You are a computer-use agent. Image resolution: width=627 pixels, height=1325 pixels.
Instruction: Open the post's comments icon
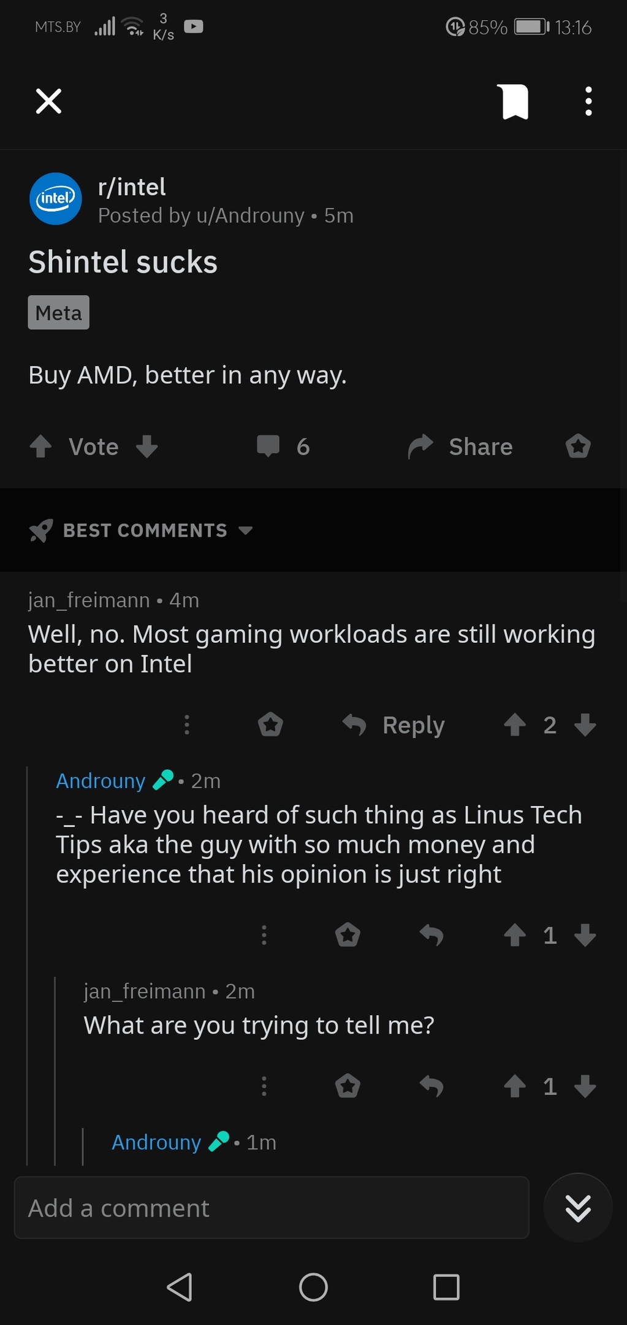pos(268,447)
